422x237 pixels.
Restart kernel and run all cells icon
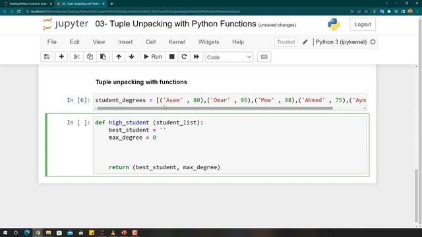coord(196,57)
